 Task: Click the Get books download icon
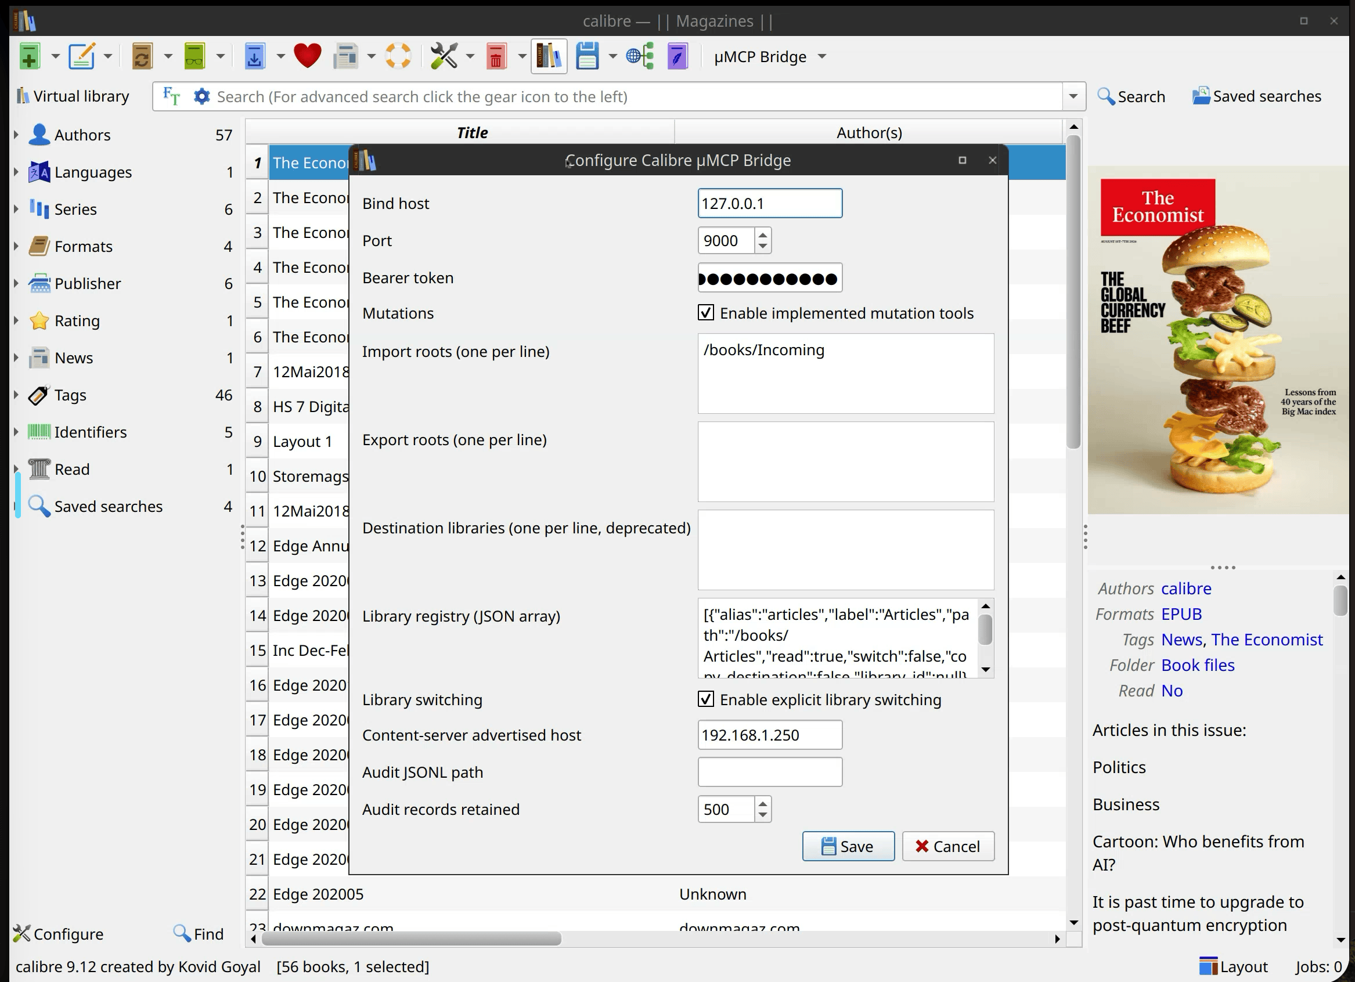[x=255, y=57]
